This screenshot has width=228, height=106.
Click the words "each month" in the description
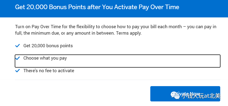pyautogui.click(x=170, y=27)
